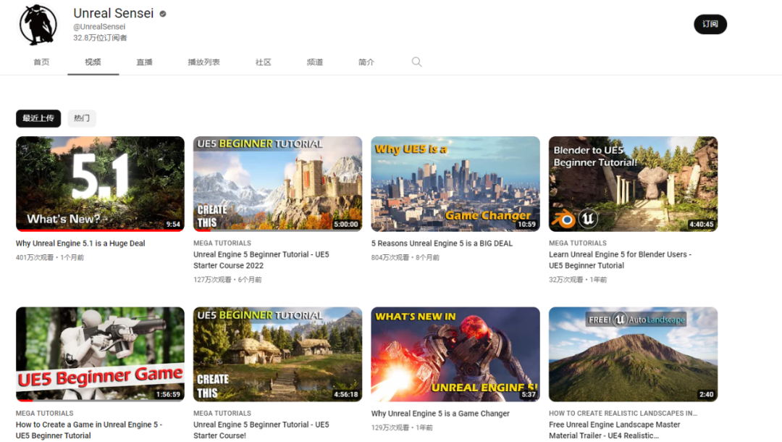Open the 直播 tab
Image resolution: width=782 pixels, height=442 pixels.
point(144,62)
